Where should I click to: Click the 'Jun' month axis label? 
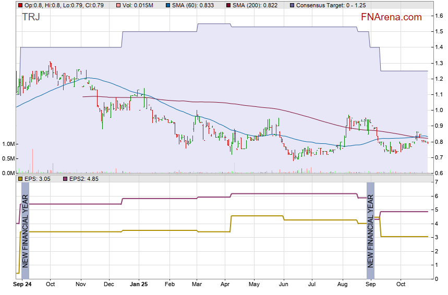(x=284, y=285)
